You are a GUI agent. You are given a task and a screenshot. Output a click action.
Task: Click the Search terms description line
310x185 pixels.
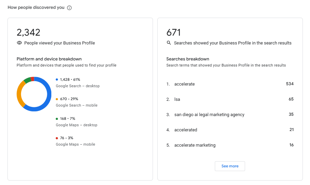226,65
